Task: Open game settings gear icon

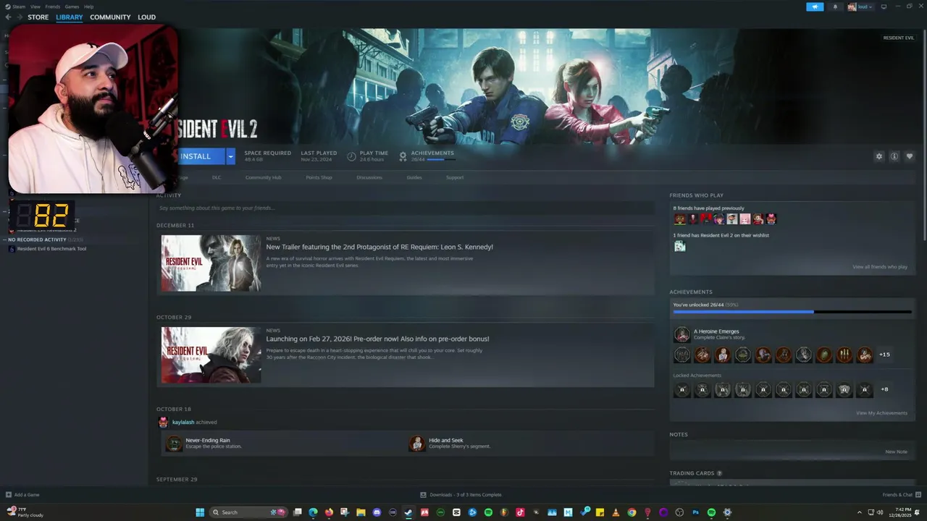Action: point(879,156)
